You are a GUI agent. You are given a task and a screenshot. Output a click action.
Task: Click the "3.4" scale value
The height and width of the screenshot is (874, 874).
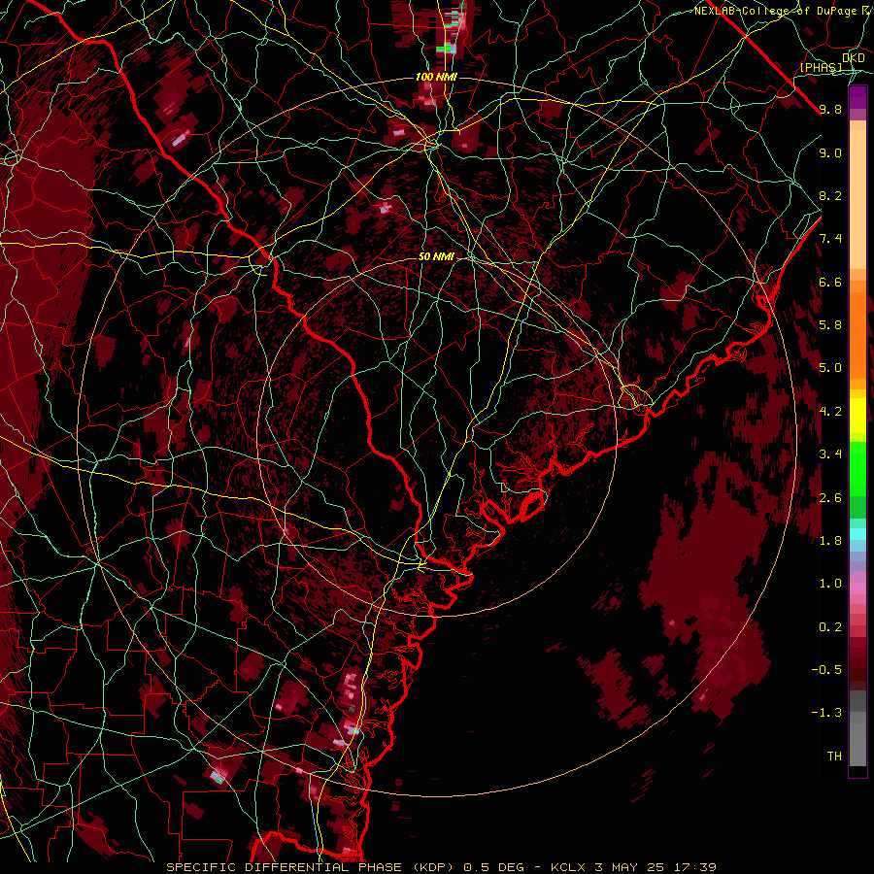tap(830, 454)
